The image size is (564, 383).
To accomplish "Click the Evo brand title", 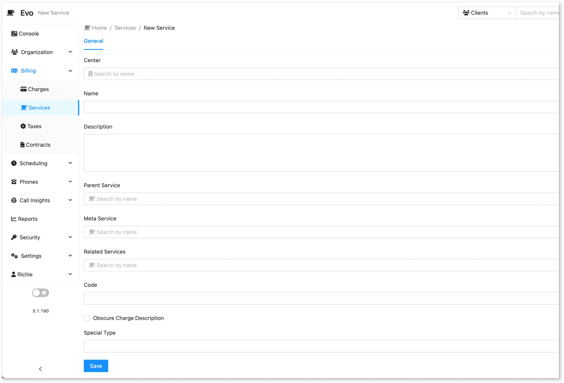I will pos(27,13).
